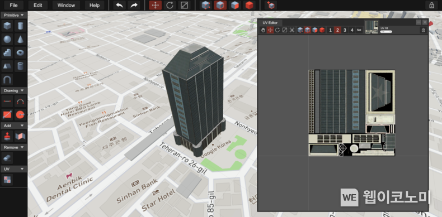
Task: Add a cylinder primitive
Action: (20, 26)
